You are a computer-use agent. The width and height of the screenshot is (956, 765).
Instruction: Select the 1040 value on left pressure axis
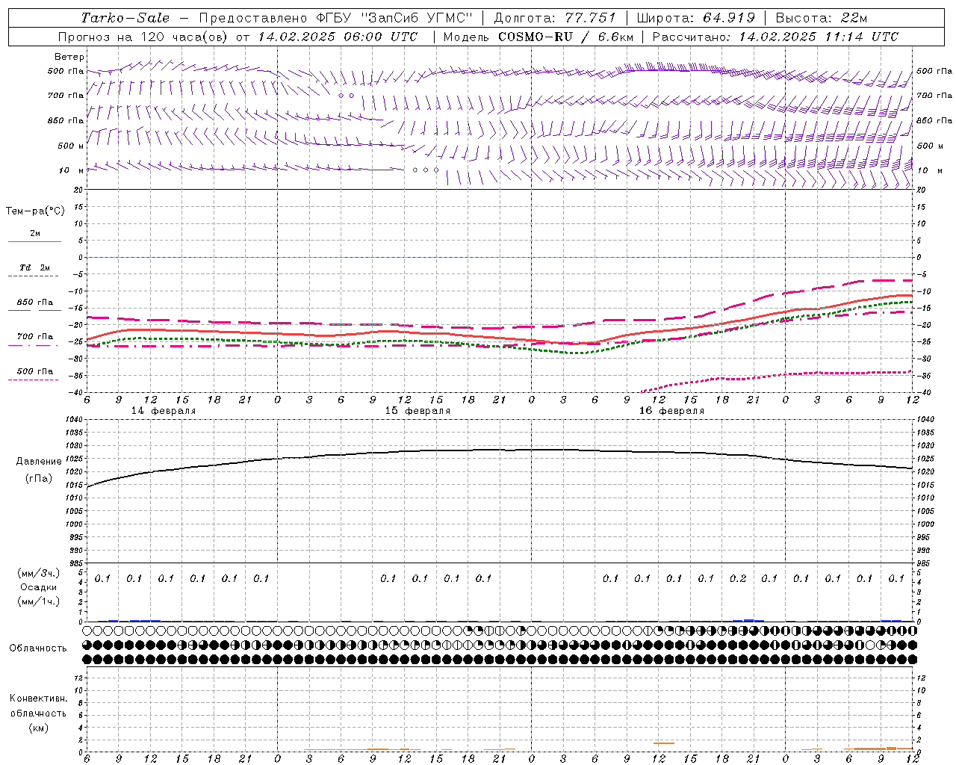pos(73,420)
